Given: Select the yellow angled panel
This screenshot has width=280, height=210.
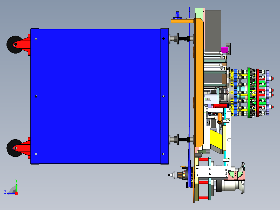Looking at the screenshot, I should (x=216, y=140).
